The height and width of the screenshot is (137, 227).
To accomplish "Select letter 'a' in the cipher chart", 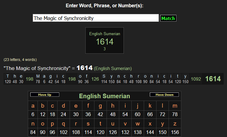I will click(33, 106).
